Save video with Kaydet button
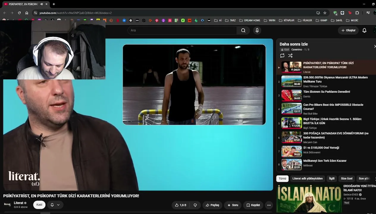The image size is (376, 214). [253, 205]
